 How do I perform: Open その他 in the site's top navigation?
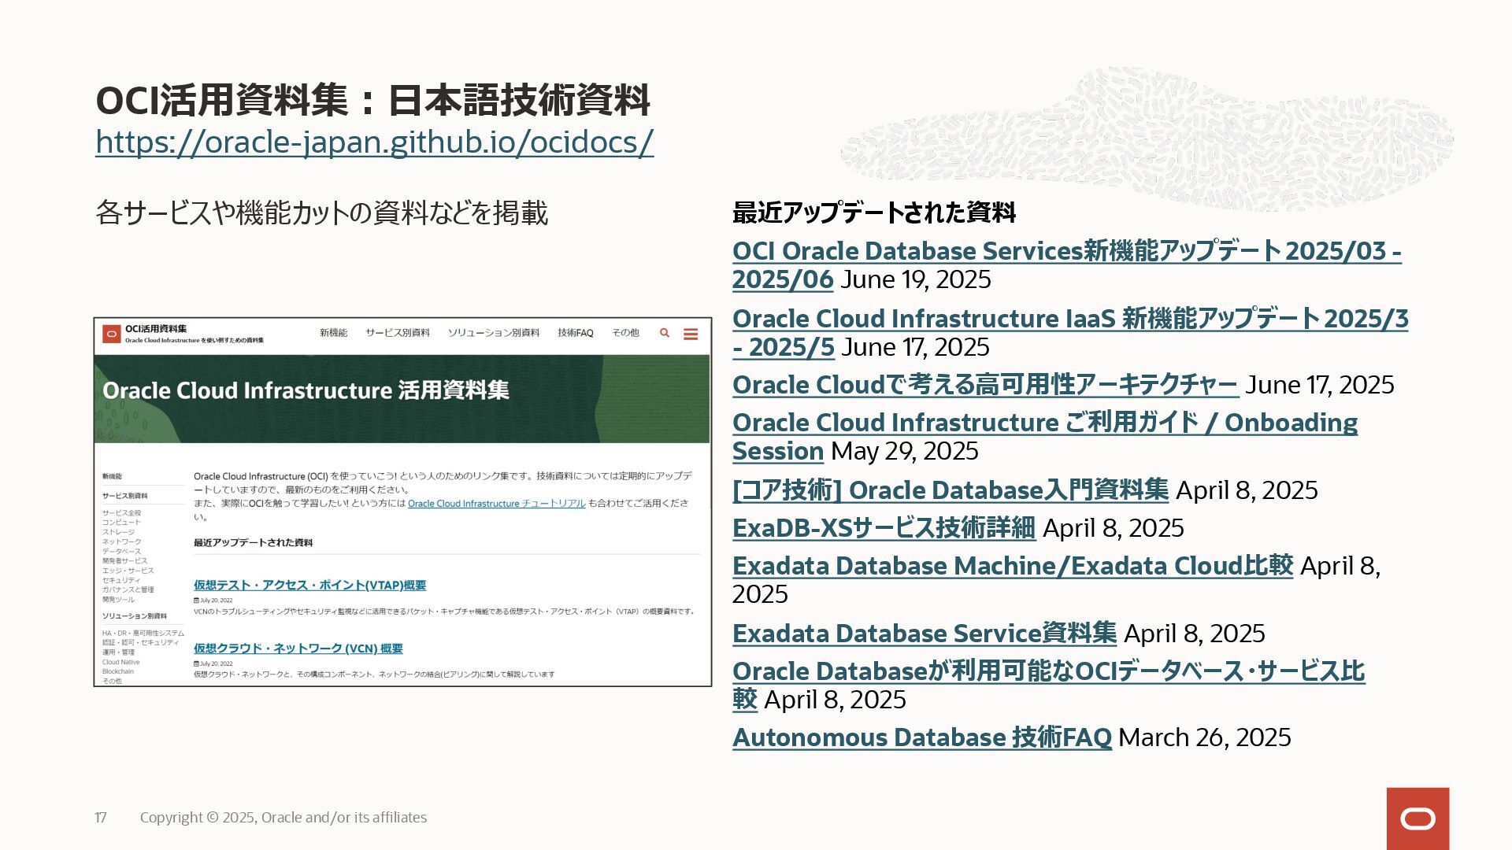pos(626,333)
